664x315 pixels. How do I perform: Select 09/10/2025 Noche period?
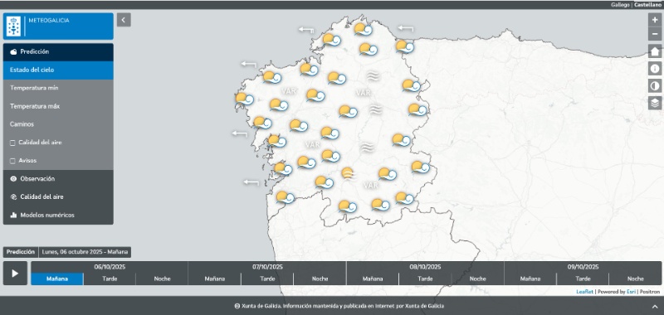tap(635, 279)
